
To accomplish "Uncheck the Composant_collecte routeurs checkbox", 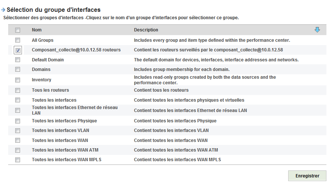I will coord(18,50).
